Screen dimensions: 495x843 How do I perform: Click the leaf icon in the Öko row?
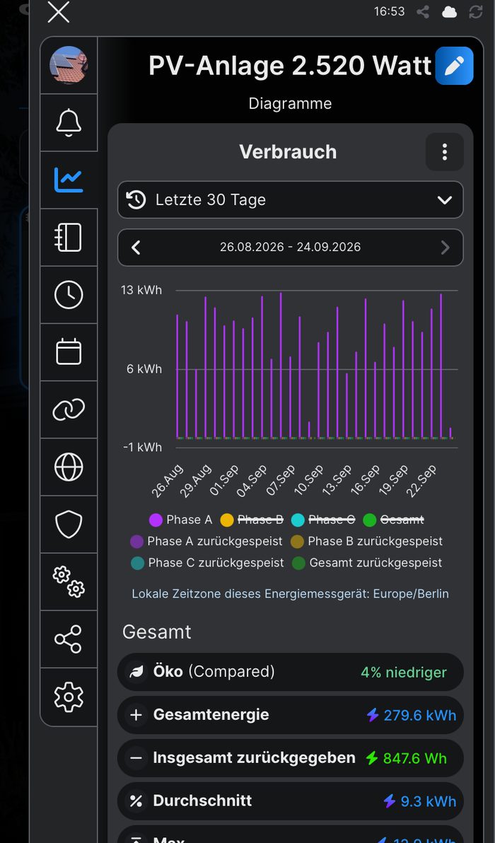pyautogui.click(x=136, y=672)
